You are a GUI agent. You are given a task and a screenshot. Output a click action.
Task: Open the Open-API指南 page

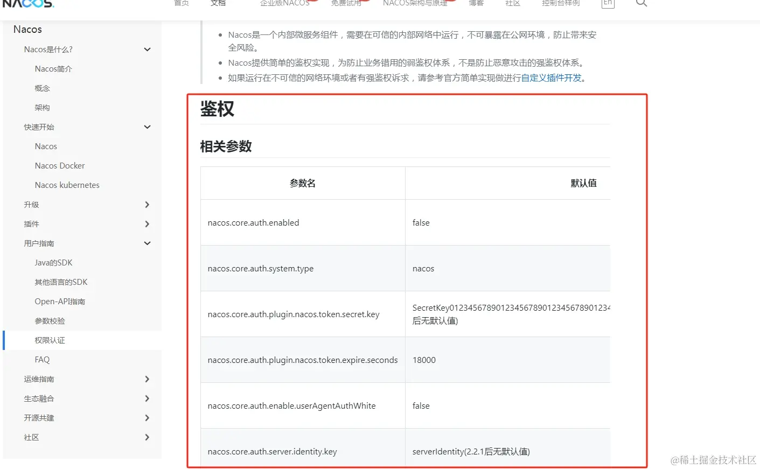(60, 302)
